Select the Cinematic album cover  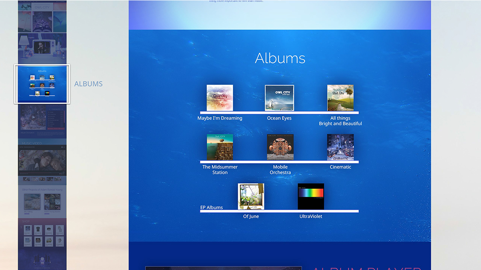[x=340, y=147]
